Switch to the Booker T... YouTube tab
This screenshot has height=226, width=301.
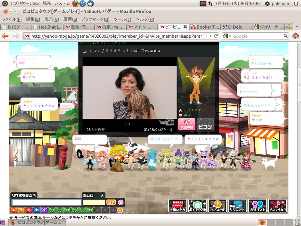point(205,27)
